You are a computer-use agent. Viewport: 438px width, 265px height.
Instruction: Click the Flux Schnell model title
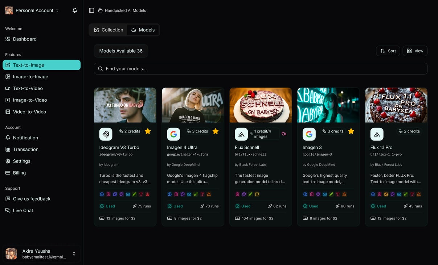coord(247,147)
